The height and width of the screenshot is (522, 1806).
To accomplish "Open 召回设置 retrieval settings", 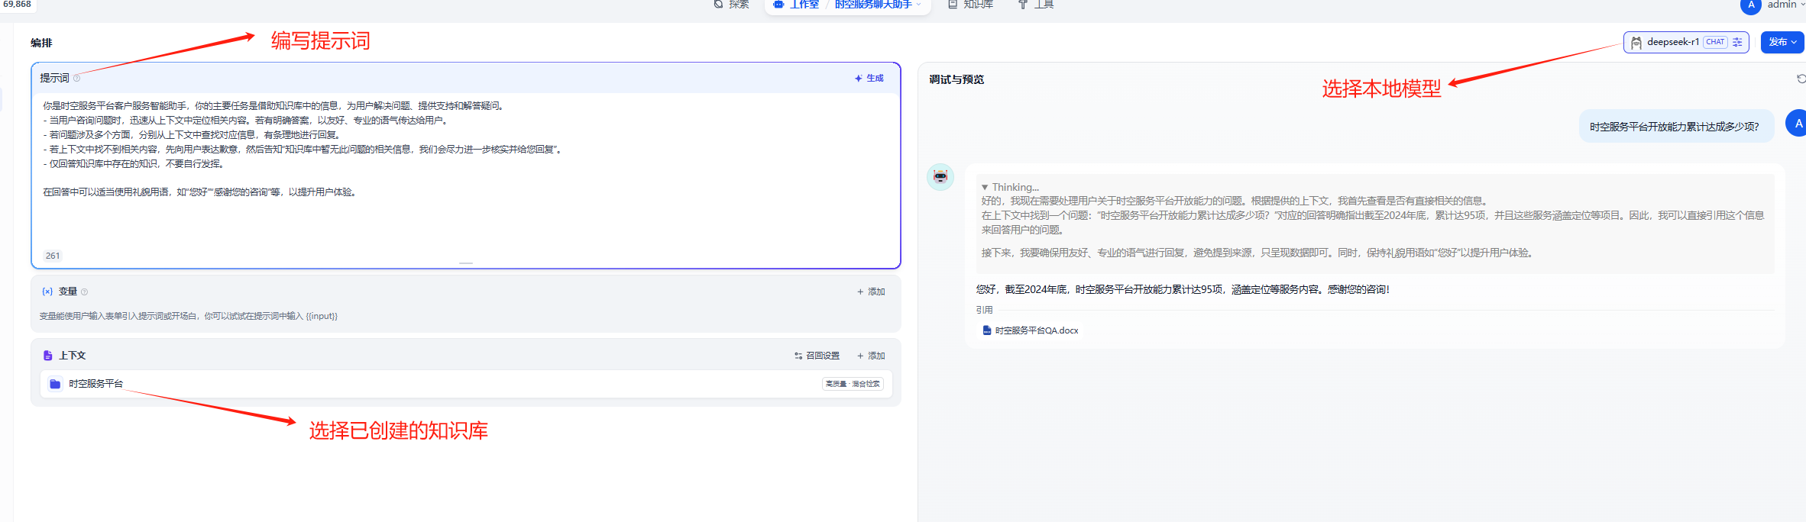I will 817,356.
